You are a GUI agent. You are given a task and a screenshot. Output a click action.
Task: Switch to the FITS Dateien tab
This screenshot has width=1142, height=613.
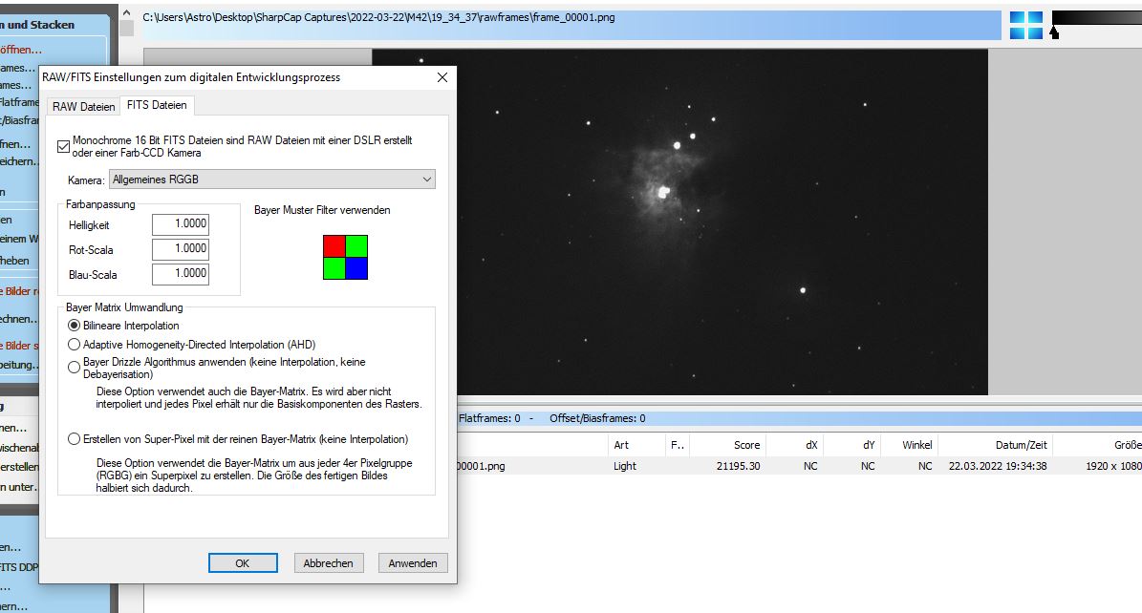click(157, 105)
